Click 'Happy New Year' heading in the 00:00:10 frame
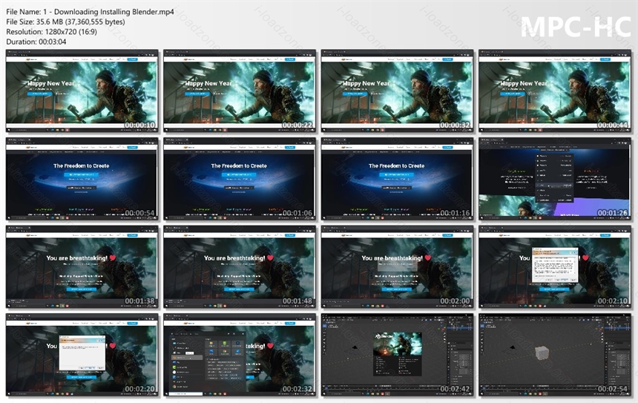638x403 pixels. [51, 83]
